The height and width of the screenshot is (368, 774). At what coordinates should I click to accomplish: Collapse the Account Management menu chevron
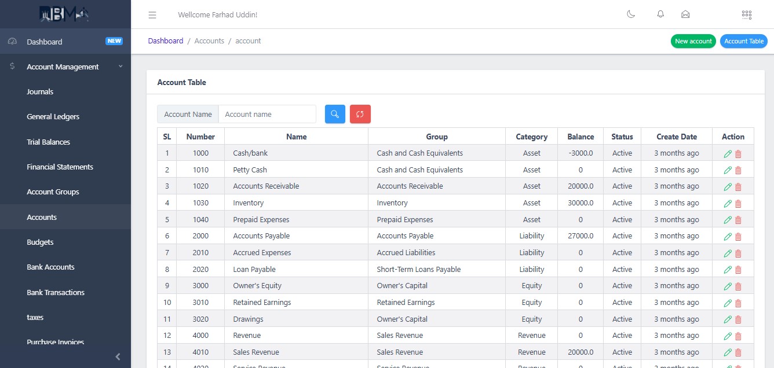pyautogui.click(x=121, y=67)
